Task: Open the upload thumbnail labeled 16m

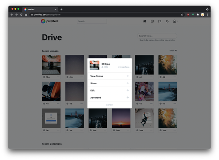Action: 51,65
